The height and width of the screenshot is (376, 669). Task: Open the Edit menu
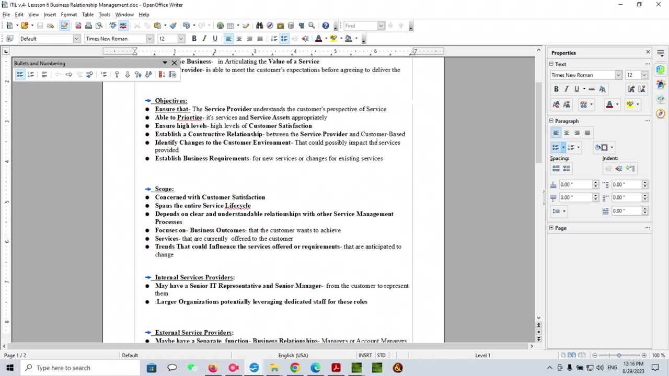point(19,15)
